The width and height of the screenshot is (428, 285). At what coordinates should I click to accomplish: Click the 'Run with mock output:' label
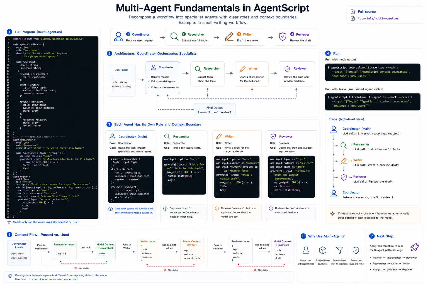click(x=341, y=60)
